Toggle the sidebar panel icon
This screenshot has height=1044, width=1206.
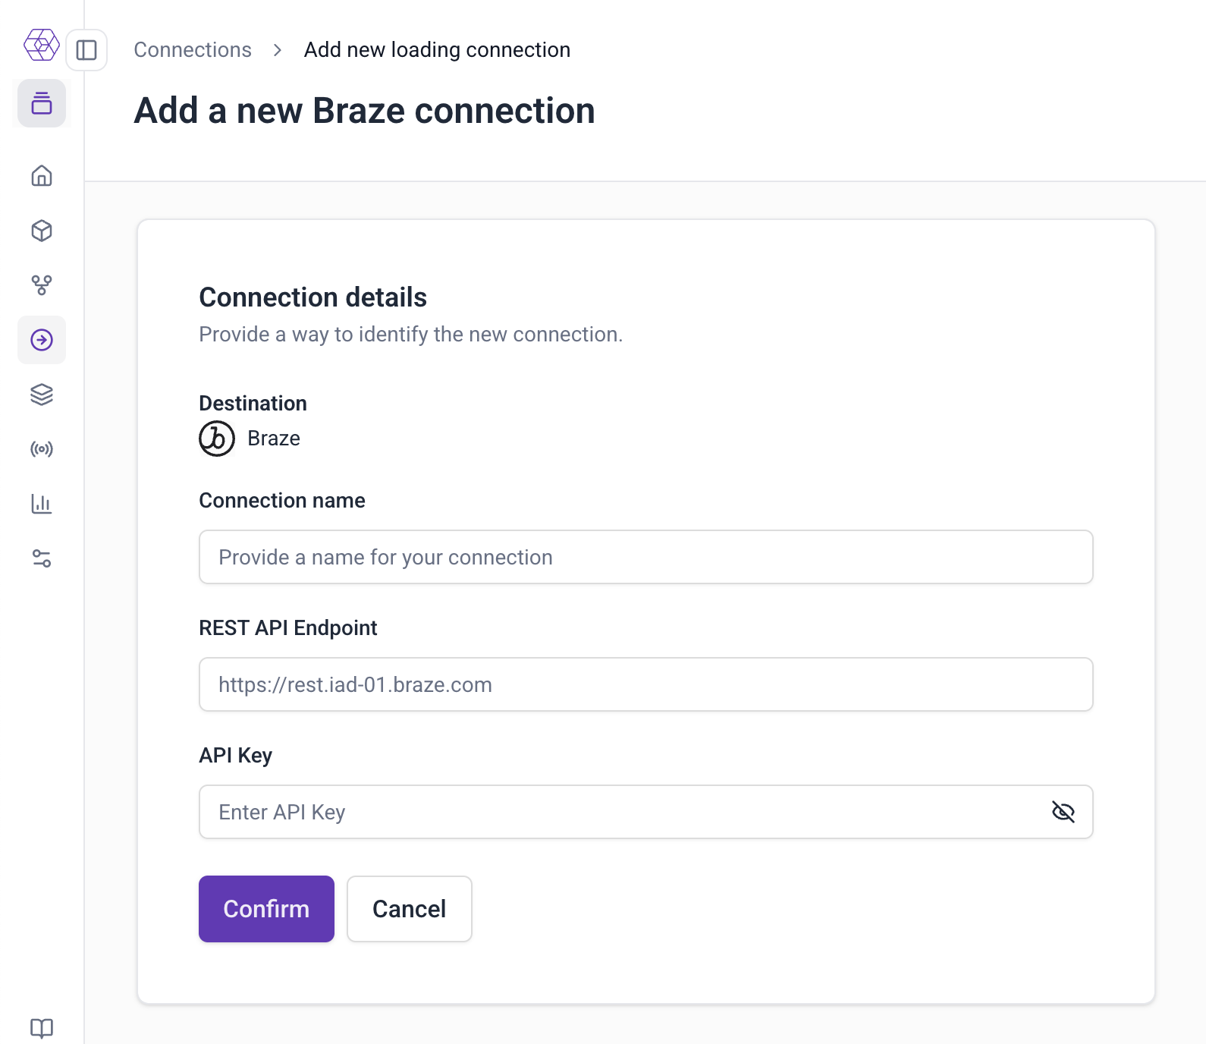point(86,50)
